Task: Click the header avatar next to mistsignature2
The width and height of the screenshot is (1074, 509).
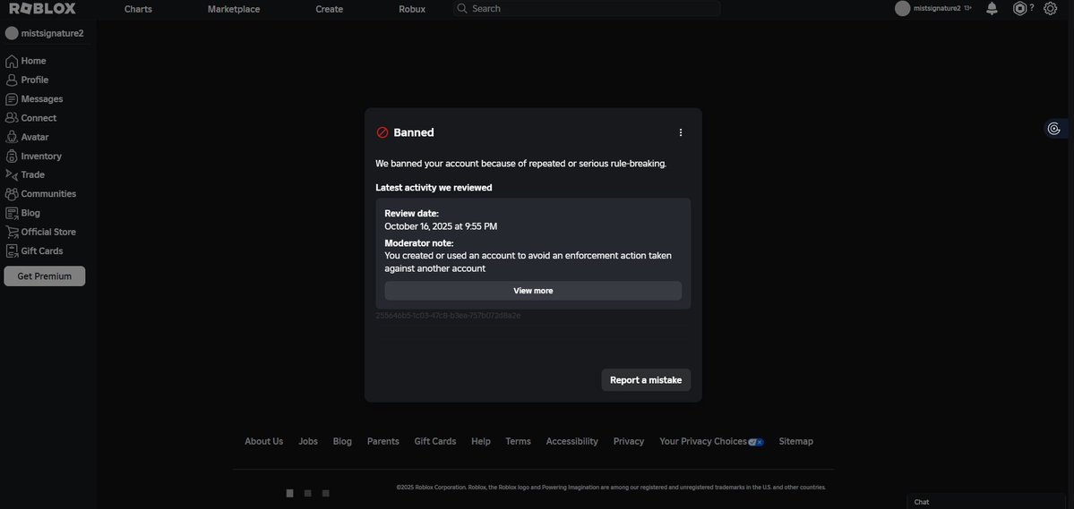Action: (902, 9)
